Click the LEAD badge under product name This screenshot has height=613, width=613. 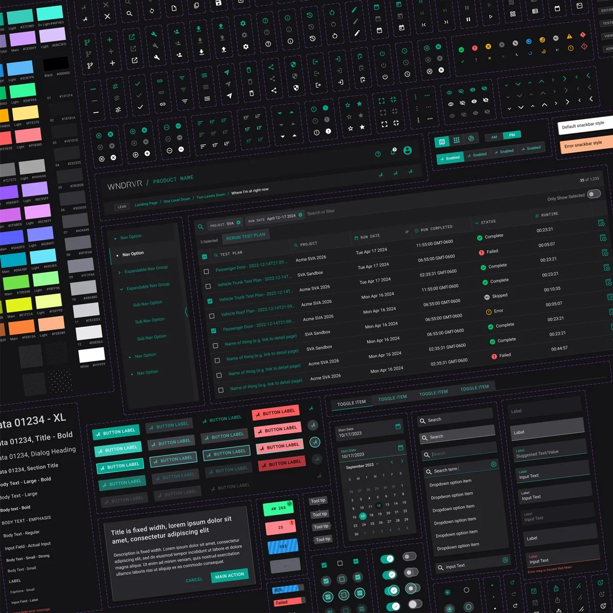click(x=122, y=207)
